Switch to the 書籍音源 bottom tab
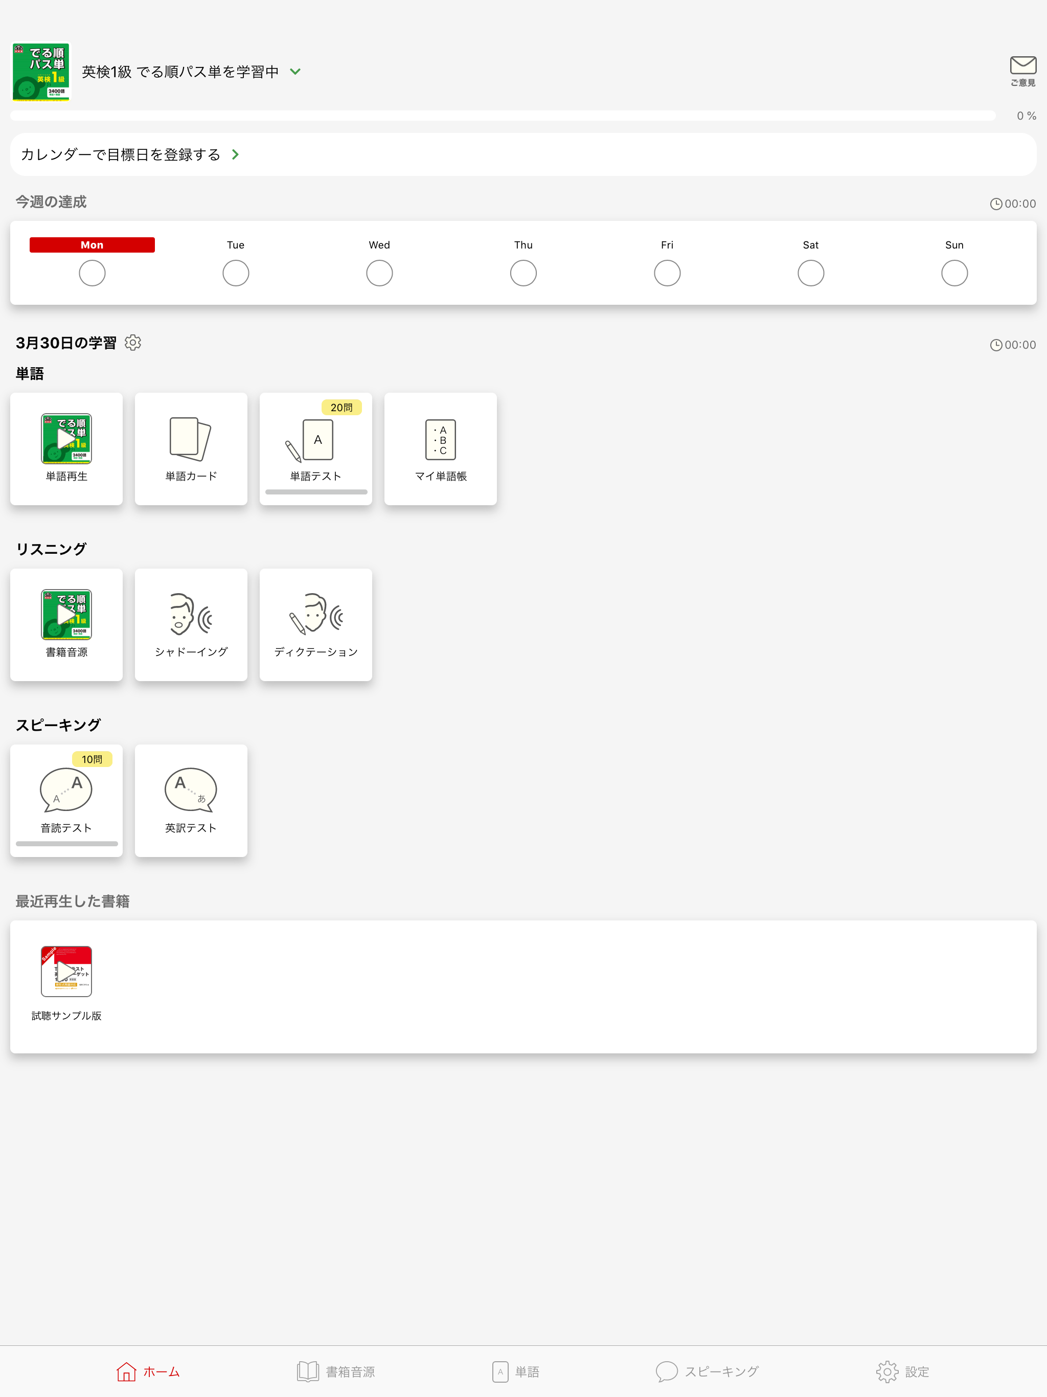Screen dimensions: 1047x1397 click(x=336, y=1371)
